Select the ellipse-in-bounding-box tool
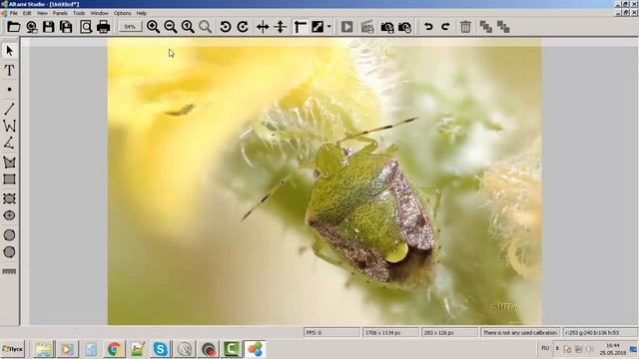The image size is (639, 359). pyautogui.click(x=9, y=198)
